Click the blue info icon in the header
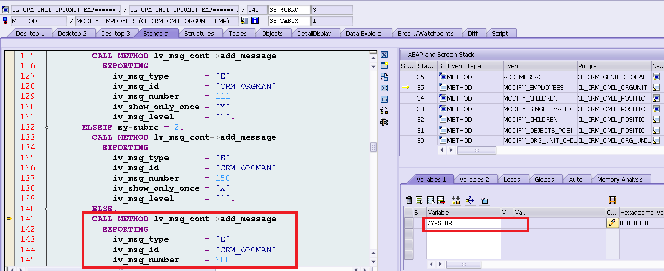The width and height of the screenshot is (664, 271). click(x=255, y=21)
